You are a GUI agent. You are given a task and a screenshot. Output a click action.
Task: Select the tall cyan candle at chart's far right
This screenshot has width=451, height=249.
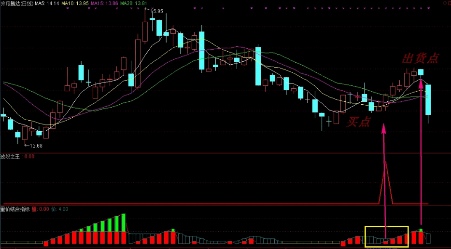(428, 100)
